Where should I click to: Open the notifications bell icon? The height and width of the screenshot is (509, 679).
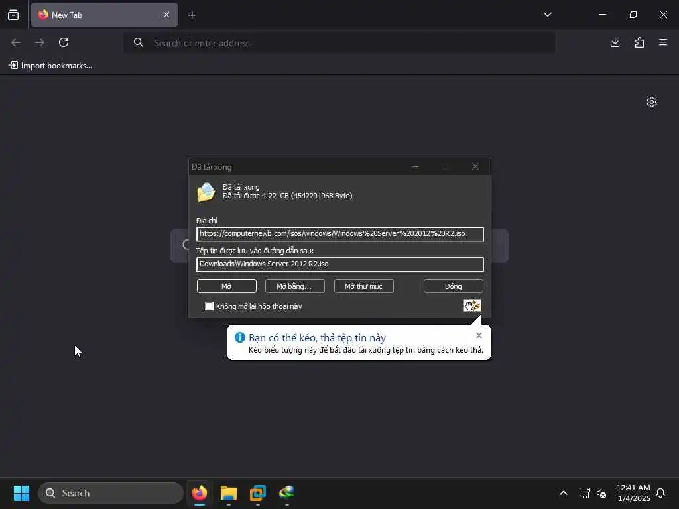click(x=660, y=493)
